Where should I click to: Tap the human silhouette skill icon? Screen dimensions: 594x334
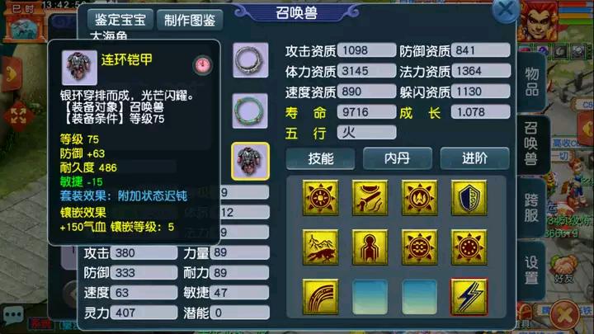(x=370, y=247)
